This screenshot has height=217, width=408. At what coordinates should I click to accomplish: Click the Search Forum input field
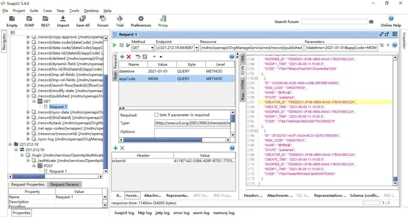[335, 22]
